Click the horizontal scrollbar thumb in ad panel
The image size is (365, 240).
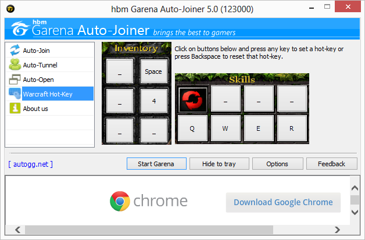pos(149,230)
